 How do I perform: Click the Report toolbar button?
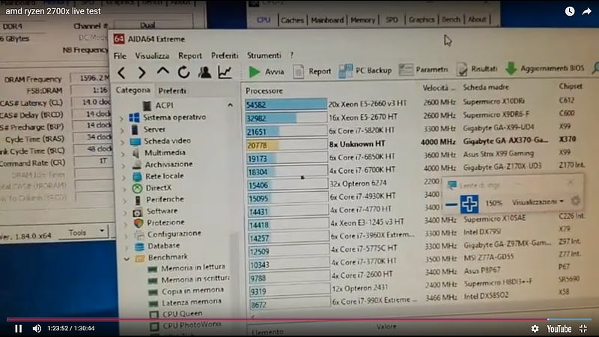tap(312, 71)
